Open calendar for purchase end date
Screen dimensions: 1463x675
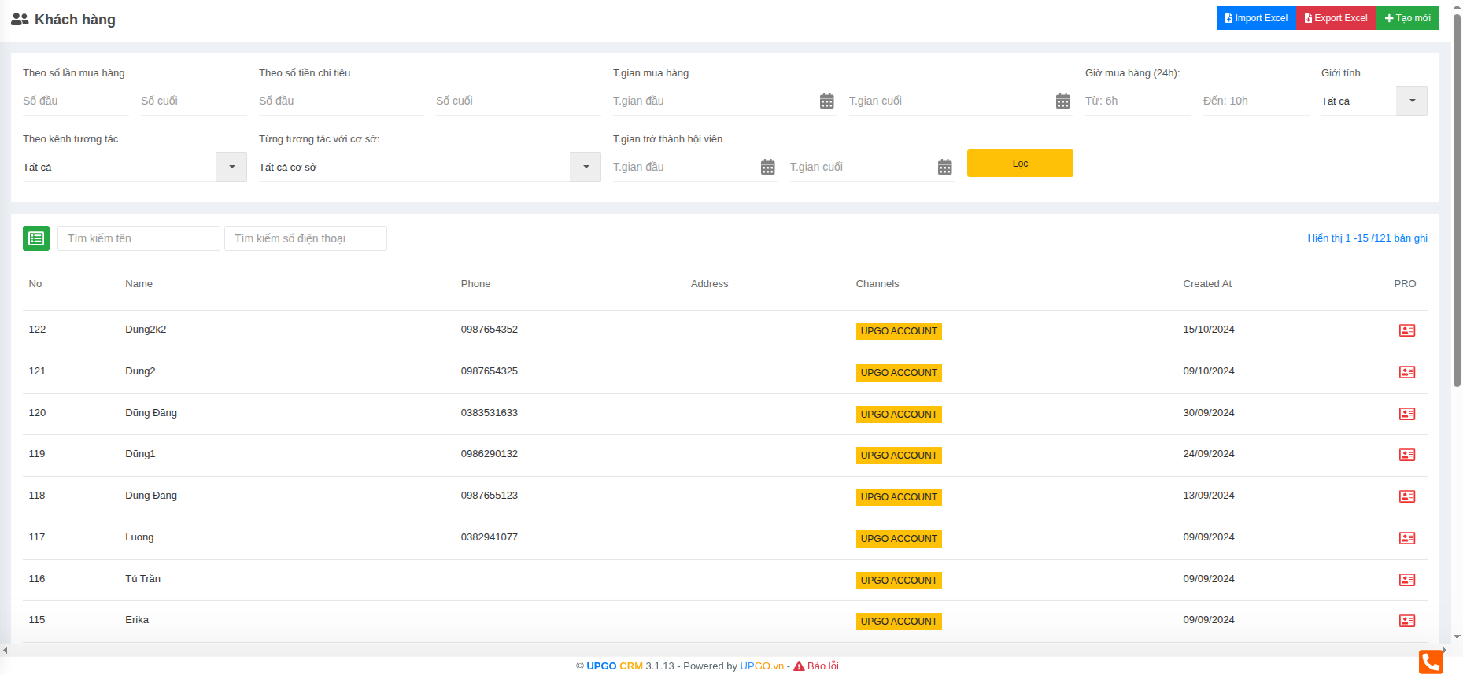point(1062,101)
